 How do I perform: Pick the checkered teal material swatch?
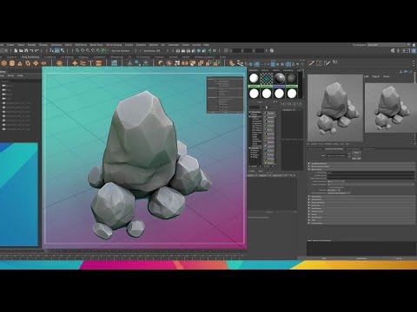pyautogui.click(x=266, y=79)
